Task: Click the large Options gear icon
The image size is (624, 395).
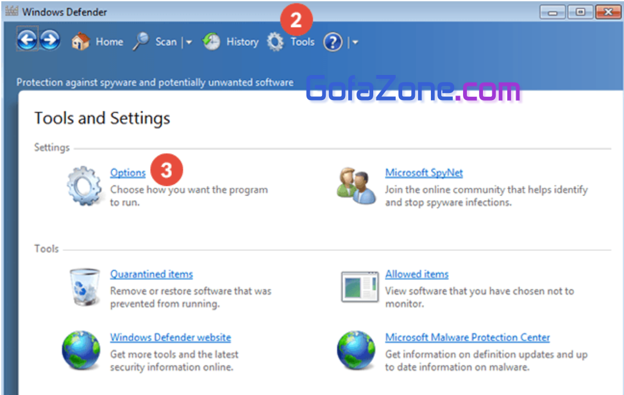Action: click(85, 184)
